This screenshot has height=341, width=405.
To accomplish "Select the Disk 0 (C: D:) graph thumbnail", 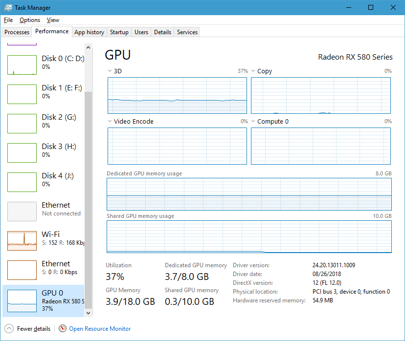I will click(x=22, y=65).
